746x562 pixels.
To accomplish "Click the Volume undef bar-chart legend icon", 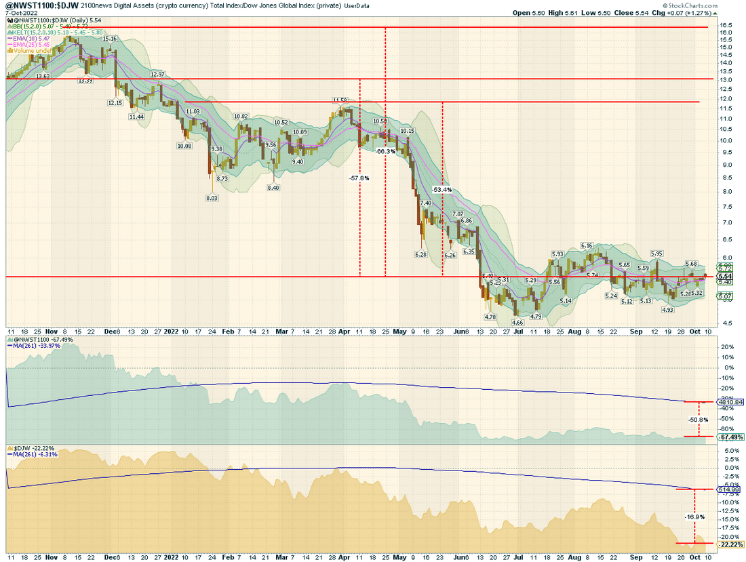I will 9,50.
